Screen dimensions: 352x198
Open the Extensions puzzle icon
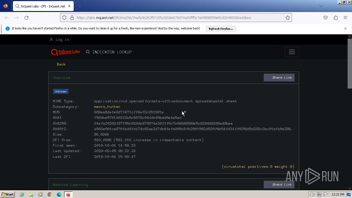[x=335, y=18]
